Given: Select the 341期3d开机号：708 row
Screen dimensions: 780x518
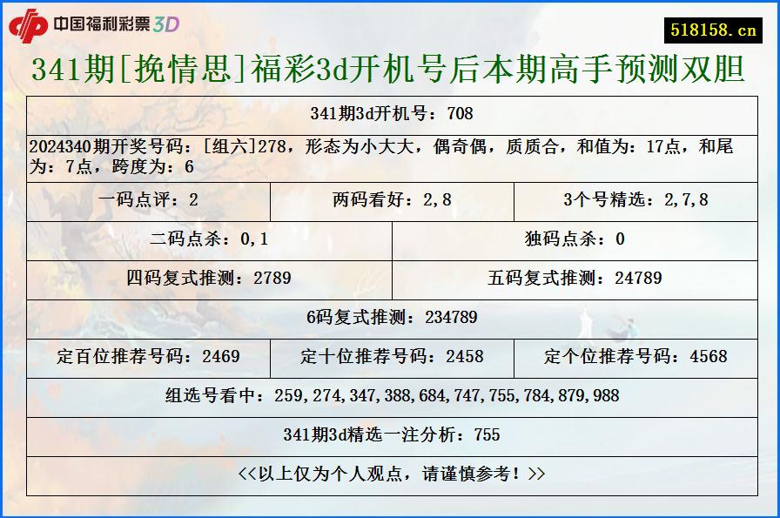Looking at the screenshot, I should 390,112.
